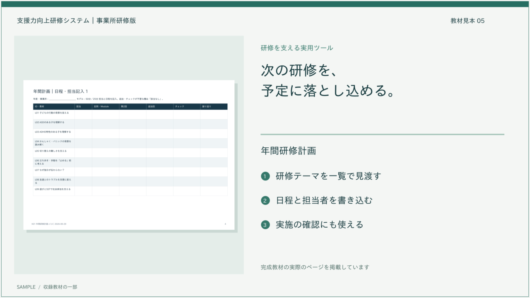Click the page number 4 on the thumbnail
This screenshot has height=298, width=530.
tap(225, 224)
